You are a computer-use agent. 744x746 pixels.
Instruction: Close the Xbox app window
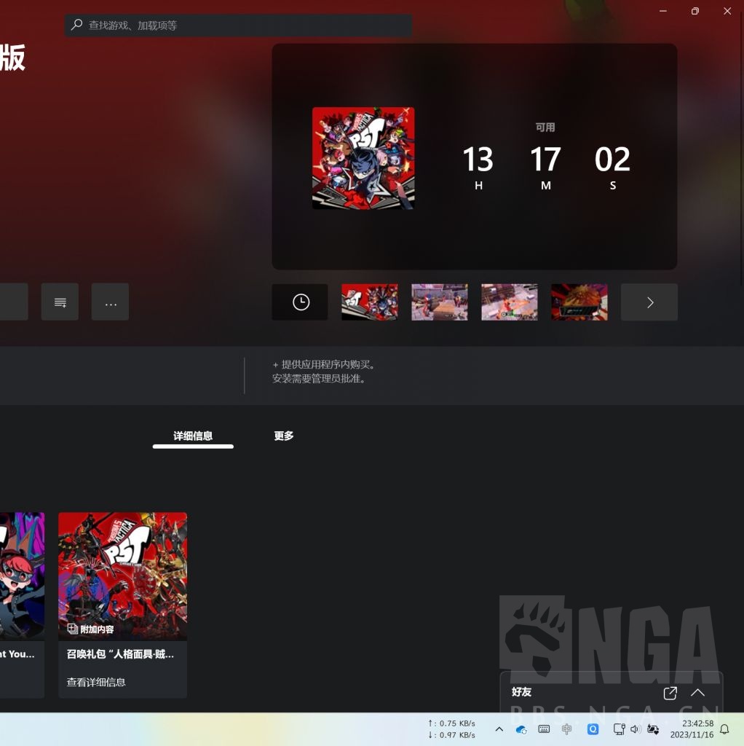click(x=727, y=11)
